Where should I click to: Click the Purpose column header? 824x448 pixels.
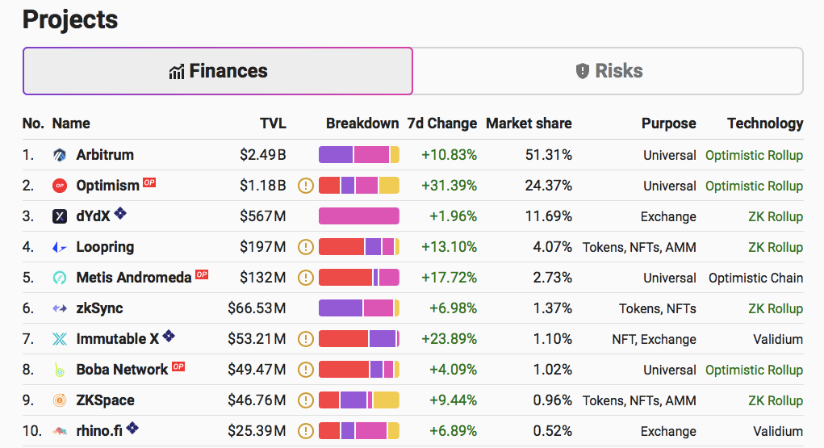click(x=668, y=124)
